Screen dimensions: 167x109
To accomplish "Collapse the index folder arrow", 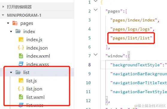I will 11,31.
